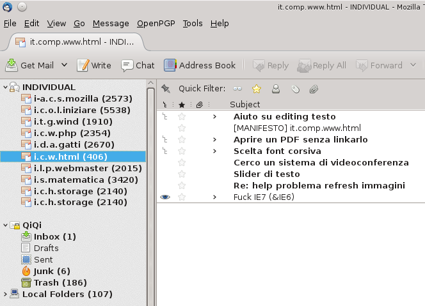Open the Message menu
This screenshot has width=425, height=306.
(111, 24)
